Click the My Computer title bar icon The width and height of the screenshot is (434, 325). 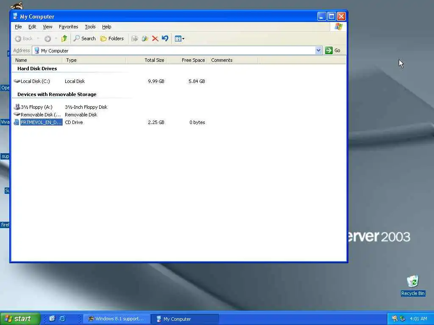coord(15,17)
